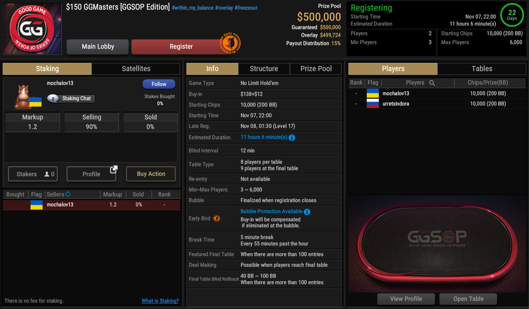Click mochalov13's horse avatar
Viewport: 529px width, 309px height.
(23, 96)
